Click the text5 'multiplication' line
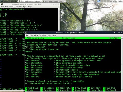Screen dimensions: 123x92 point(19,30)
